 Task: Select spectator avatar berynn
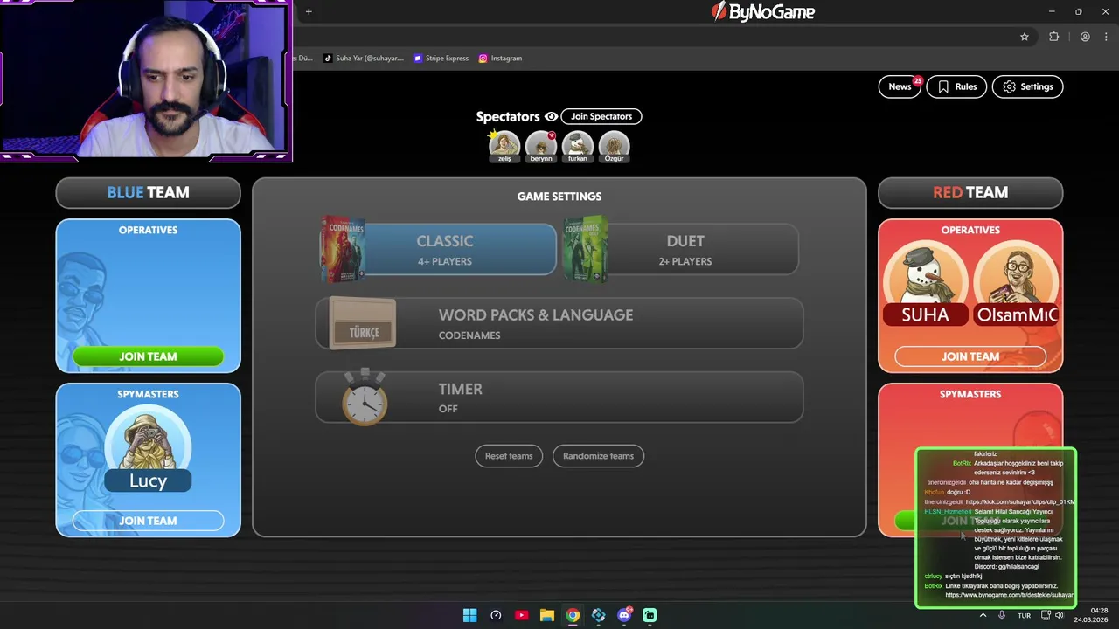[x=541, y=146]
